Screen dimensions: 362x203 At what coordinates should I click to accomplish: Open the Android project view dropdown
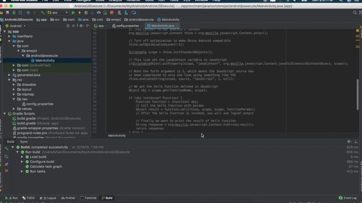15,26
